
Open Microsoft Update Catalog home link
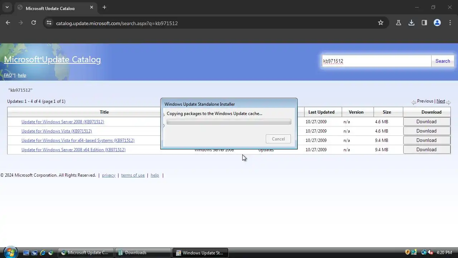pyautogui.click(x=52, y=59)
